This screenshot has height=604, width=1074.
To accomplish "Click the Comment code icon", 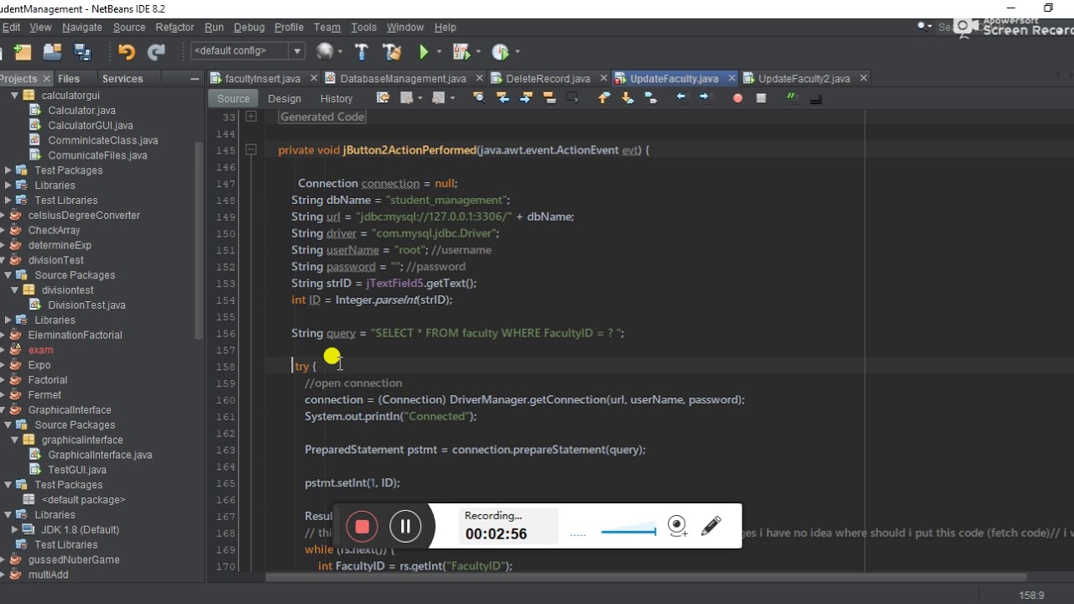I will coord(792,98).
